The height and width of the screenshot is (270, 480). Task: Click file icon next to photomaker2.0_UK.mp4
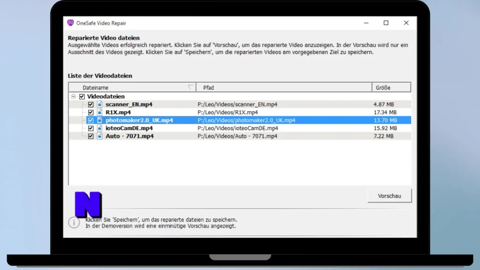(x=99, y=120)
